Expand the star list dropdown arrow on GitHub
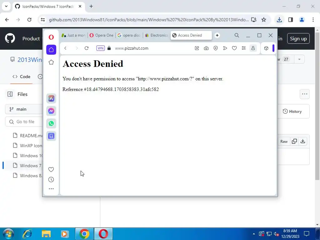This screenshot has height=240, width=320. [x=299, y=59]
